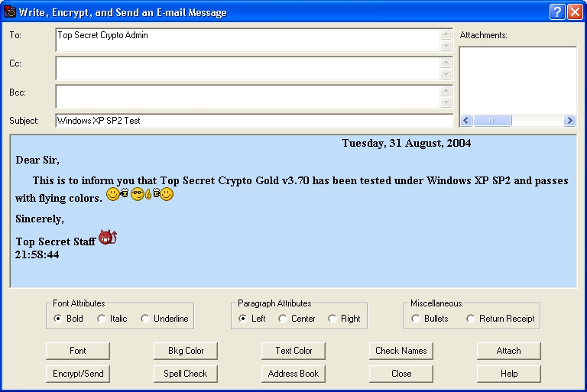The width and height of the screenshot is (587, 392).
Task: Click the Attachments list right scroll arrow
Action: [x=569, y=121]
